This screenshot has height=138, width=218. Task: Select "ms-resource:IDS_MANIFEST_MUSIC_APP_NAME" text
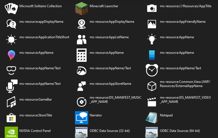click(116, 99)
